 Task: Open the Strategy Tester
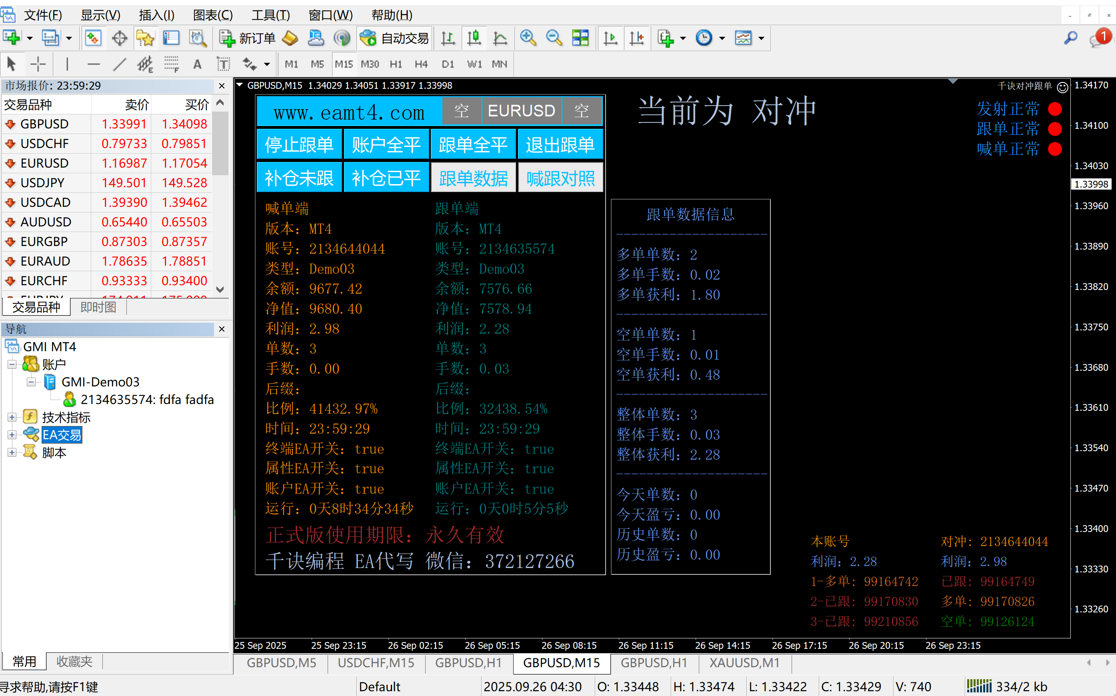tap(198, 38)
